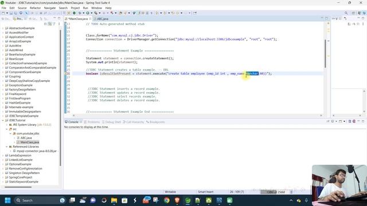Image resolution: width=367 pixels, height=206 pixels.
Task: Switch to the Java perspective icon
Action: pos(360,13)
